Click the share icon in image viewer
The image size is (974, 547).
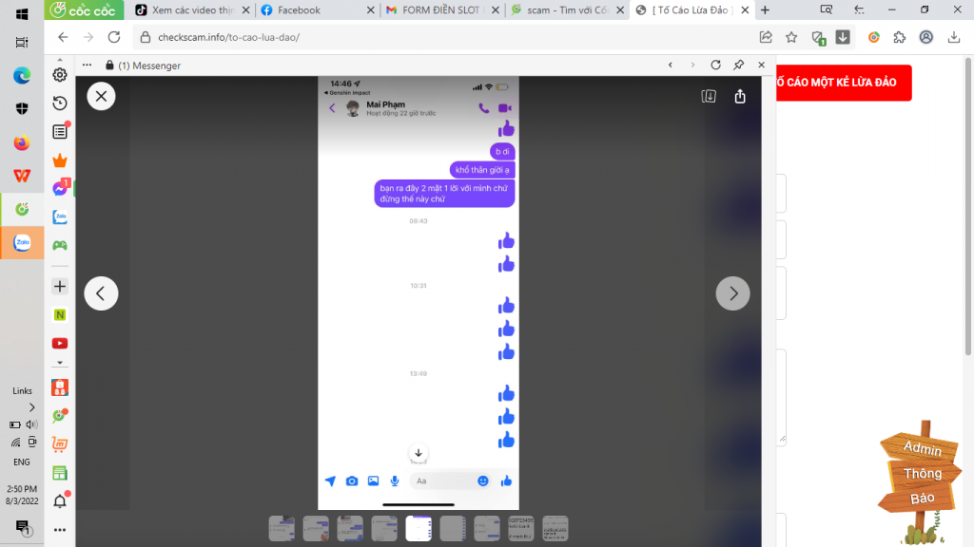(x=740, y=96)
